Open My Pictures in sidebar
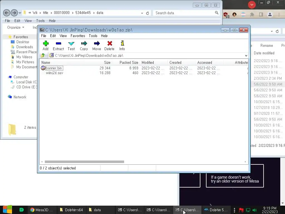The height and width of the screenshot is (214, 285). (x=25, y=62)
